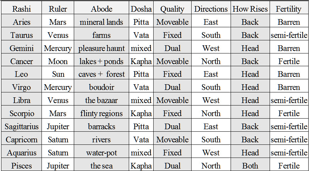Click the Capricorn cell

(x=21, y=139)
